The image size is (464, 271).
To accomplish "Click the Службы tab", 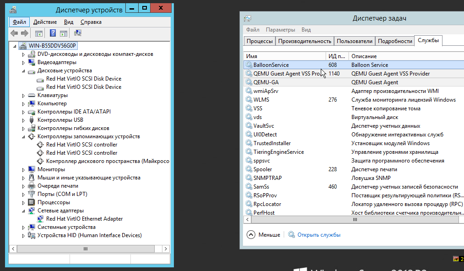I will point(428,41).
